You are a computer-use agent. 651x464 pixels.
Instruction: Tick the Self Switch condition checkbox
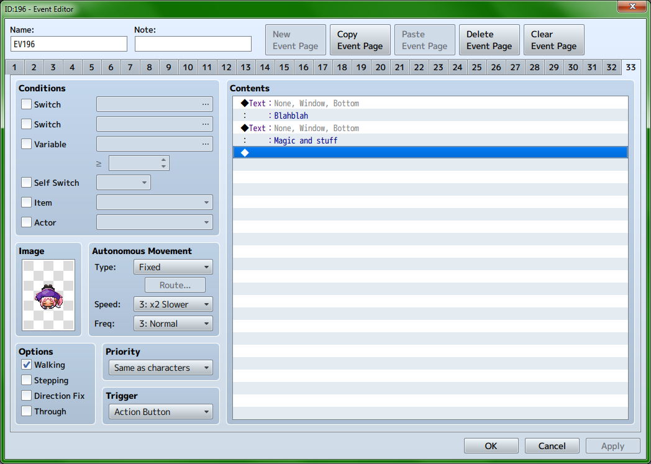(x=26, y=183)
